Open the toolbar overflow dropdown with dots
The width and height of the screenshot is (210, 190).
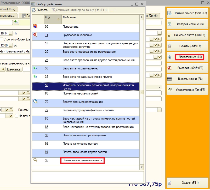point(113,10)
